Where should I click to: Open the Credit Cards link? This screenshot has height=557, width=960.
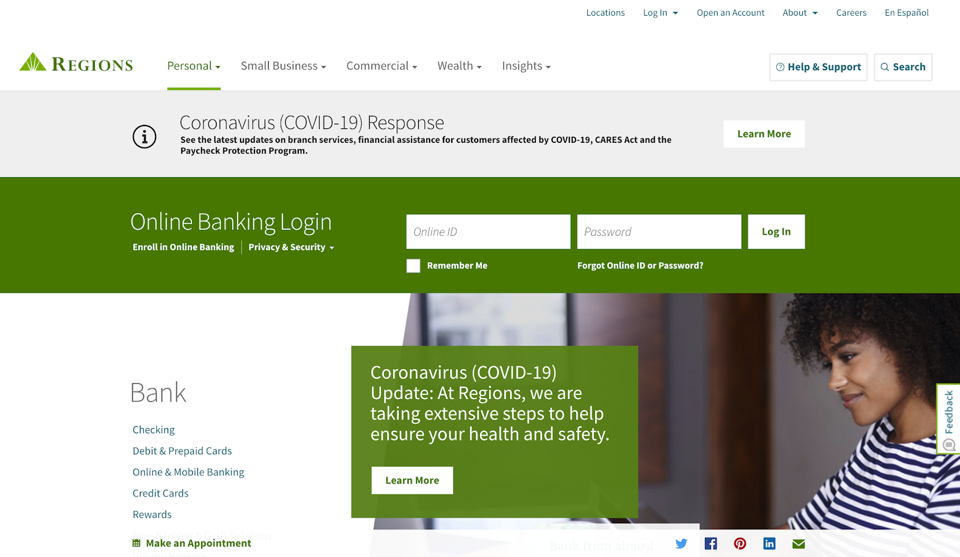coord(161,493)
